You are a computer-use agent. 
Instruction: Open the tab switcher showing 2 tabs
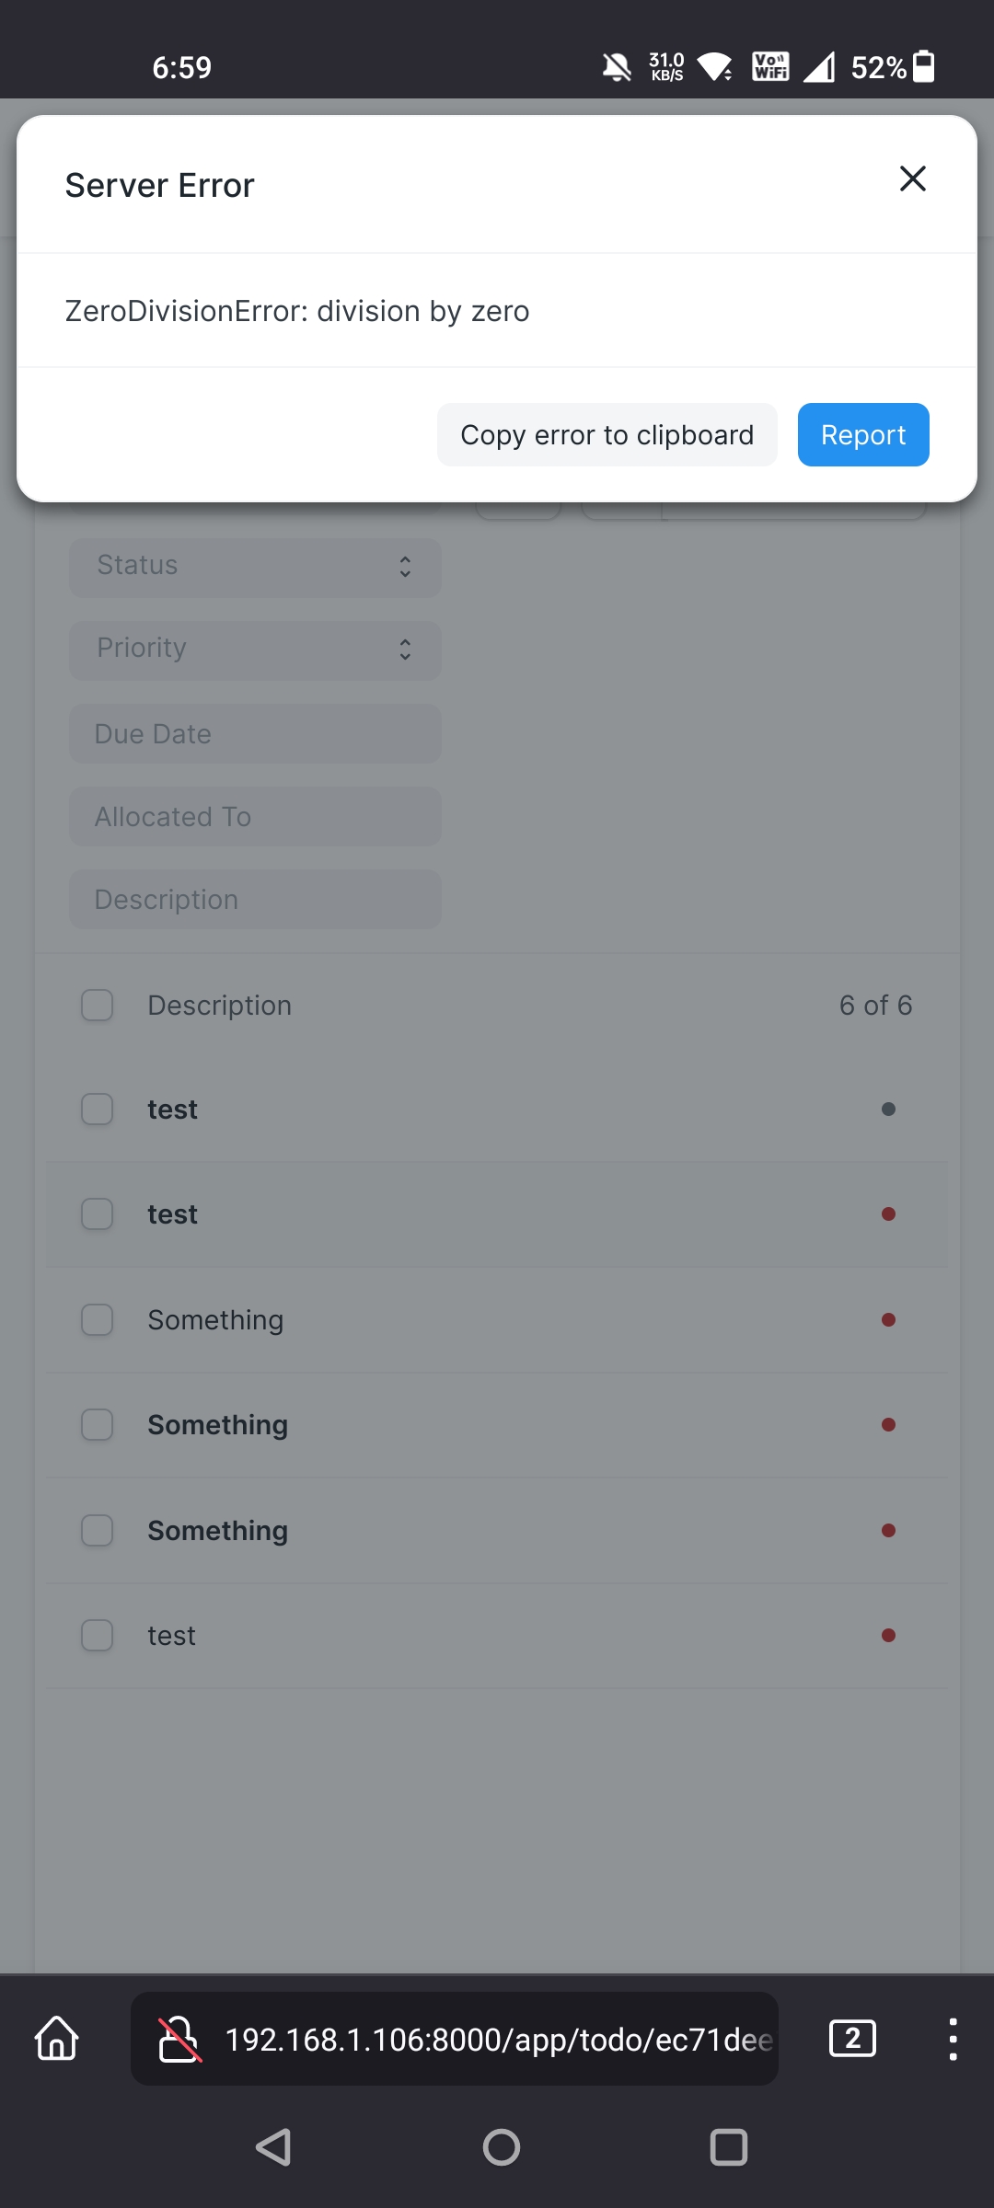point(852,2039)
